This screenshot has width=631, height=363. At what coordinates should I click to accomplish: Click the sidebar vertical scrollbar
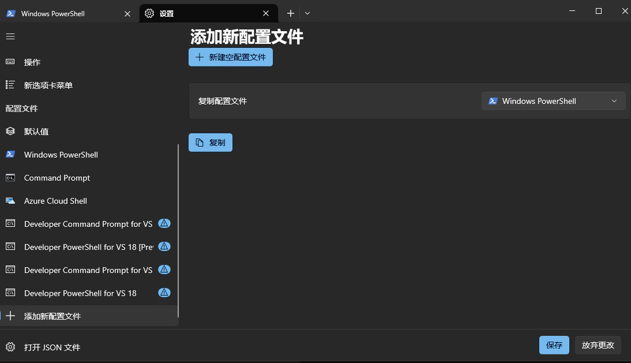point(178,231)
